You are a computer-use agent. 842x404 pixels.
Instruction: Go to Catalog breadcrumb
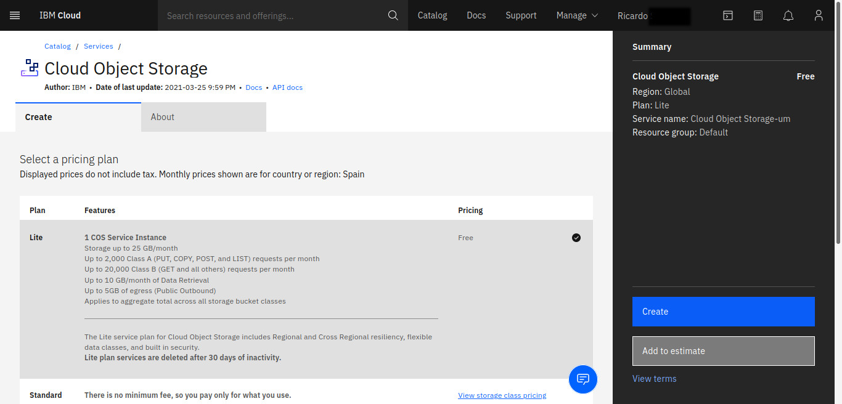click(x=57, y=46)
